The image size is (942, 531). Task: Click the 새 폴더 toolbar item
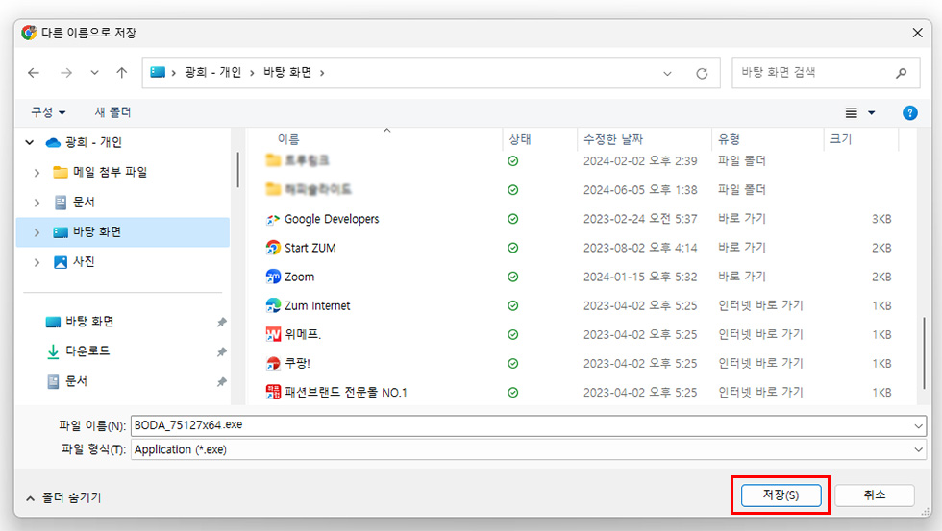point(112,112)
